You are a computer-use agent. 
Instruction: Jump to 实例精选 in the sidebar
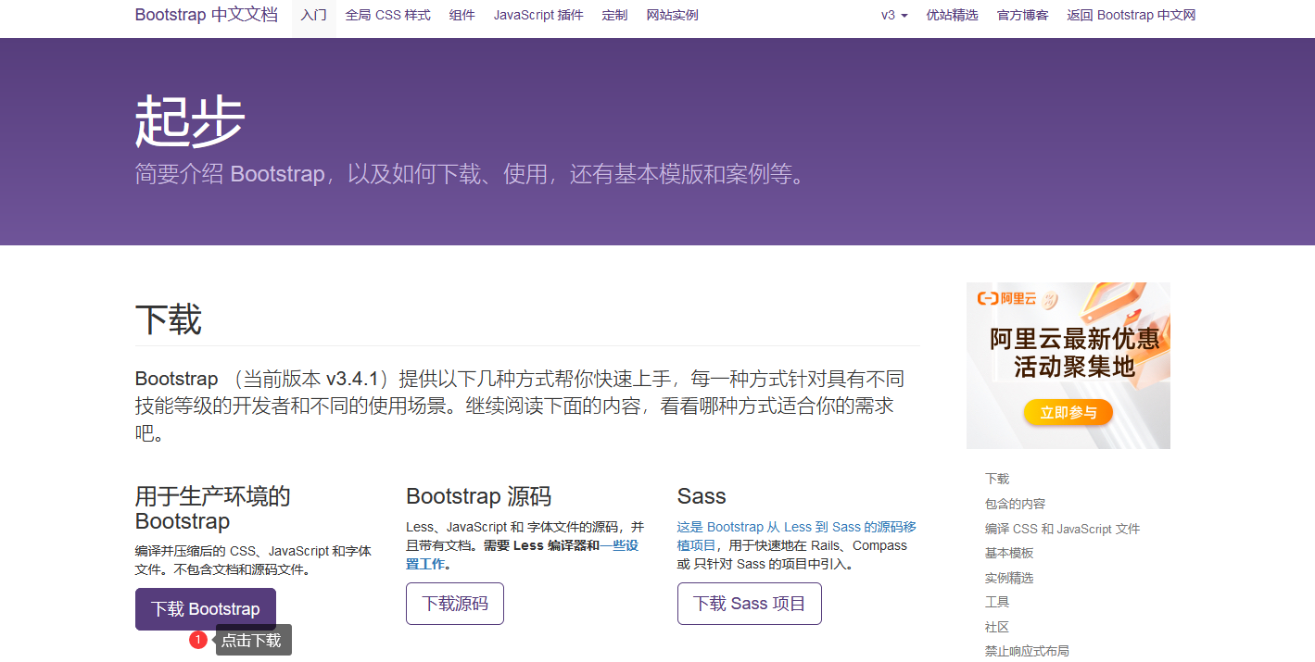(1009, 578)
